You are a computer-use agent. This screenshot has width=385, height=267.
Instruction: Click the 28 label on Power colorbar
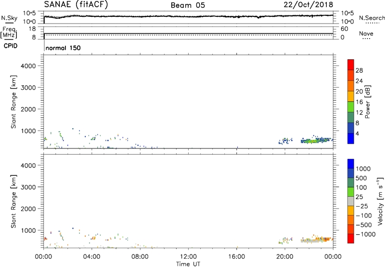359,70
